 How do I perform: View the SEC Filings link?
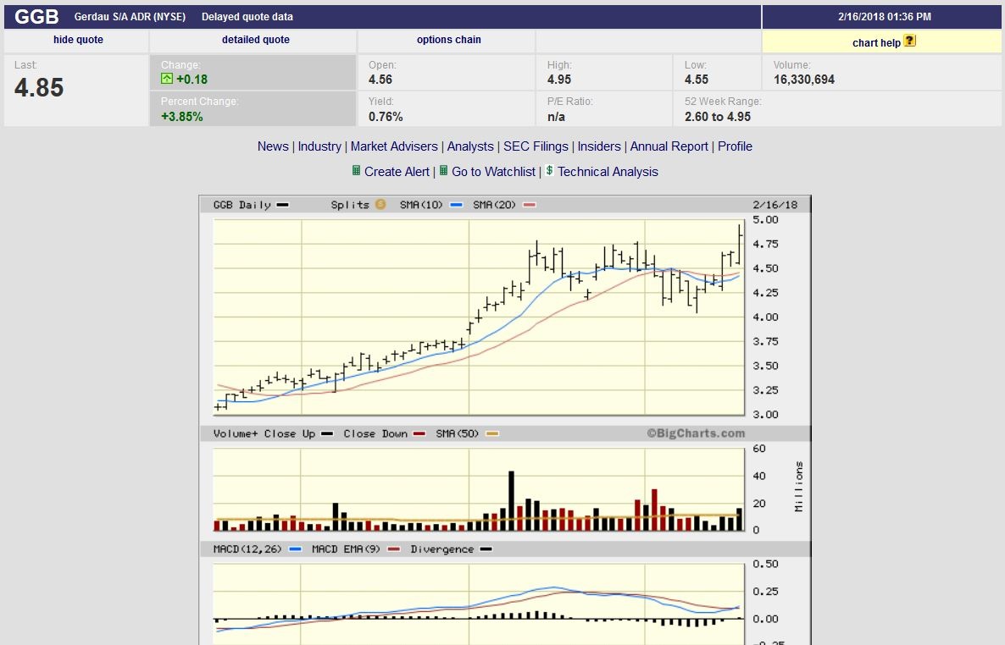536,146
